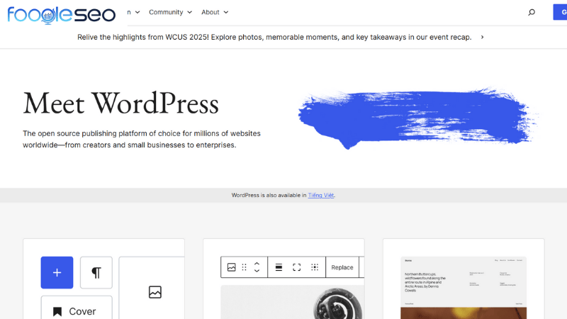The height and width of the screenshot is (319, 567).
Task: Click the move up chevron
Action: pos(257,264)
